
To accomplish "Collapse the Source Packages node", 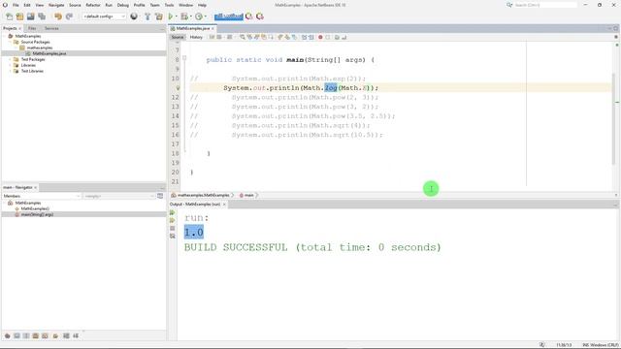I will click(x=11, y=42).
